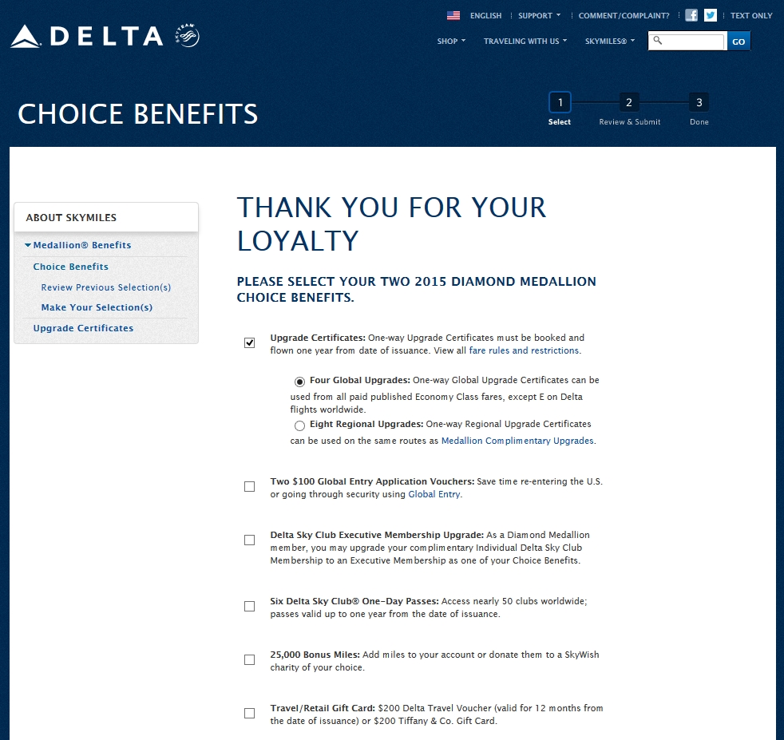Go to Upgrade Certificates sidebar item
This screenshot has width=784, height=740.
(x=83, y=328)
